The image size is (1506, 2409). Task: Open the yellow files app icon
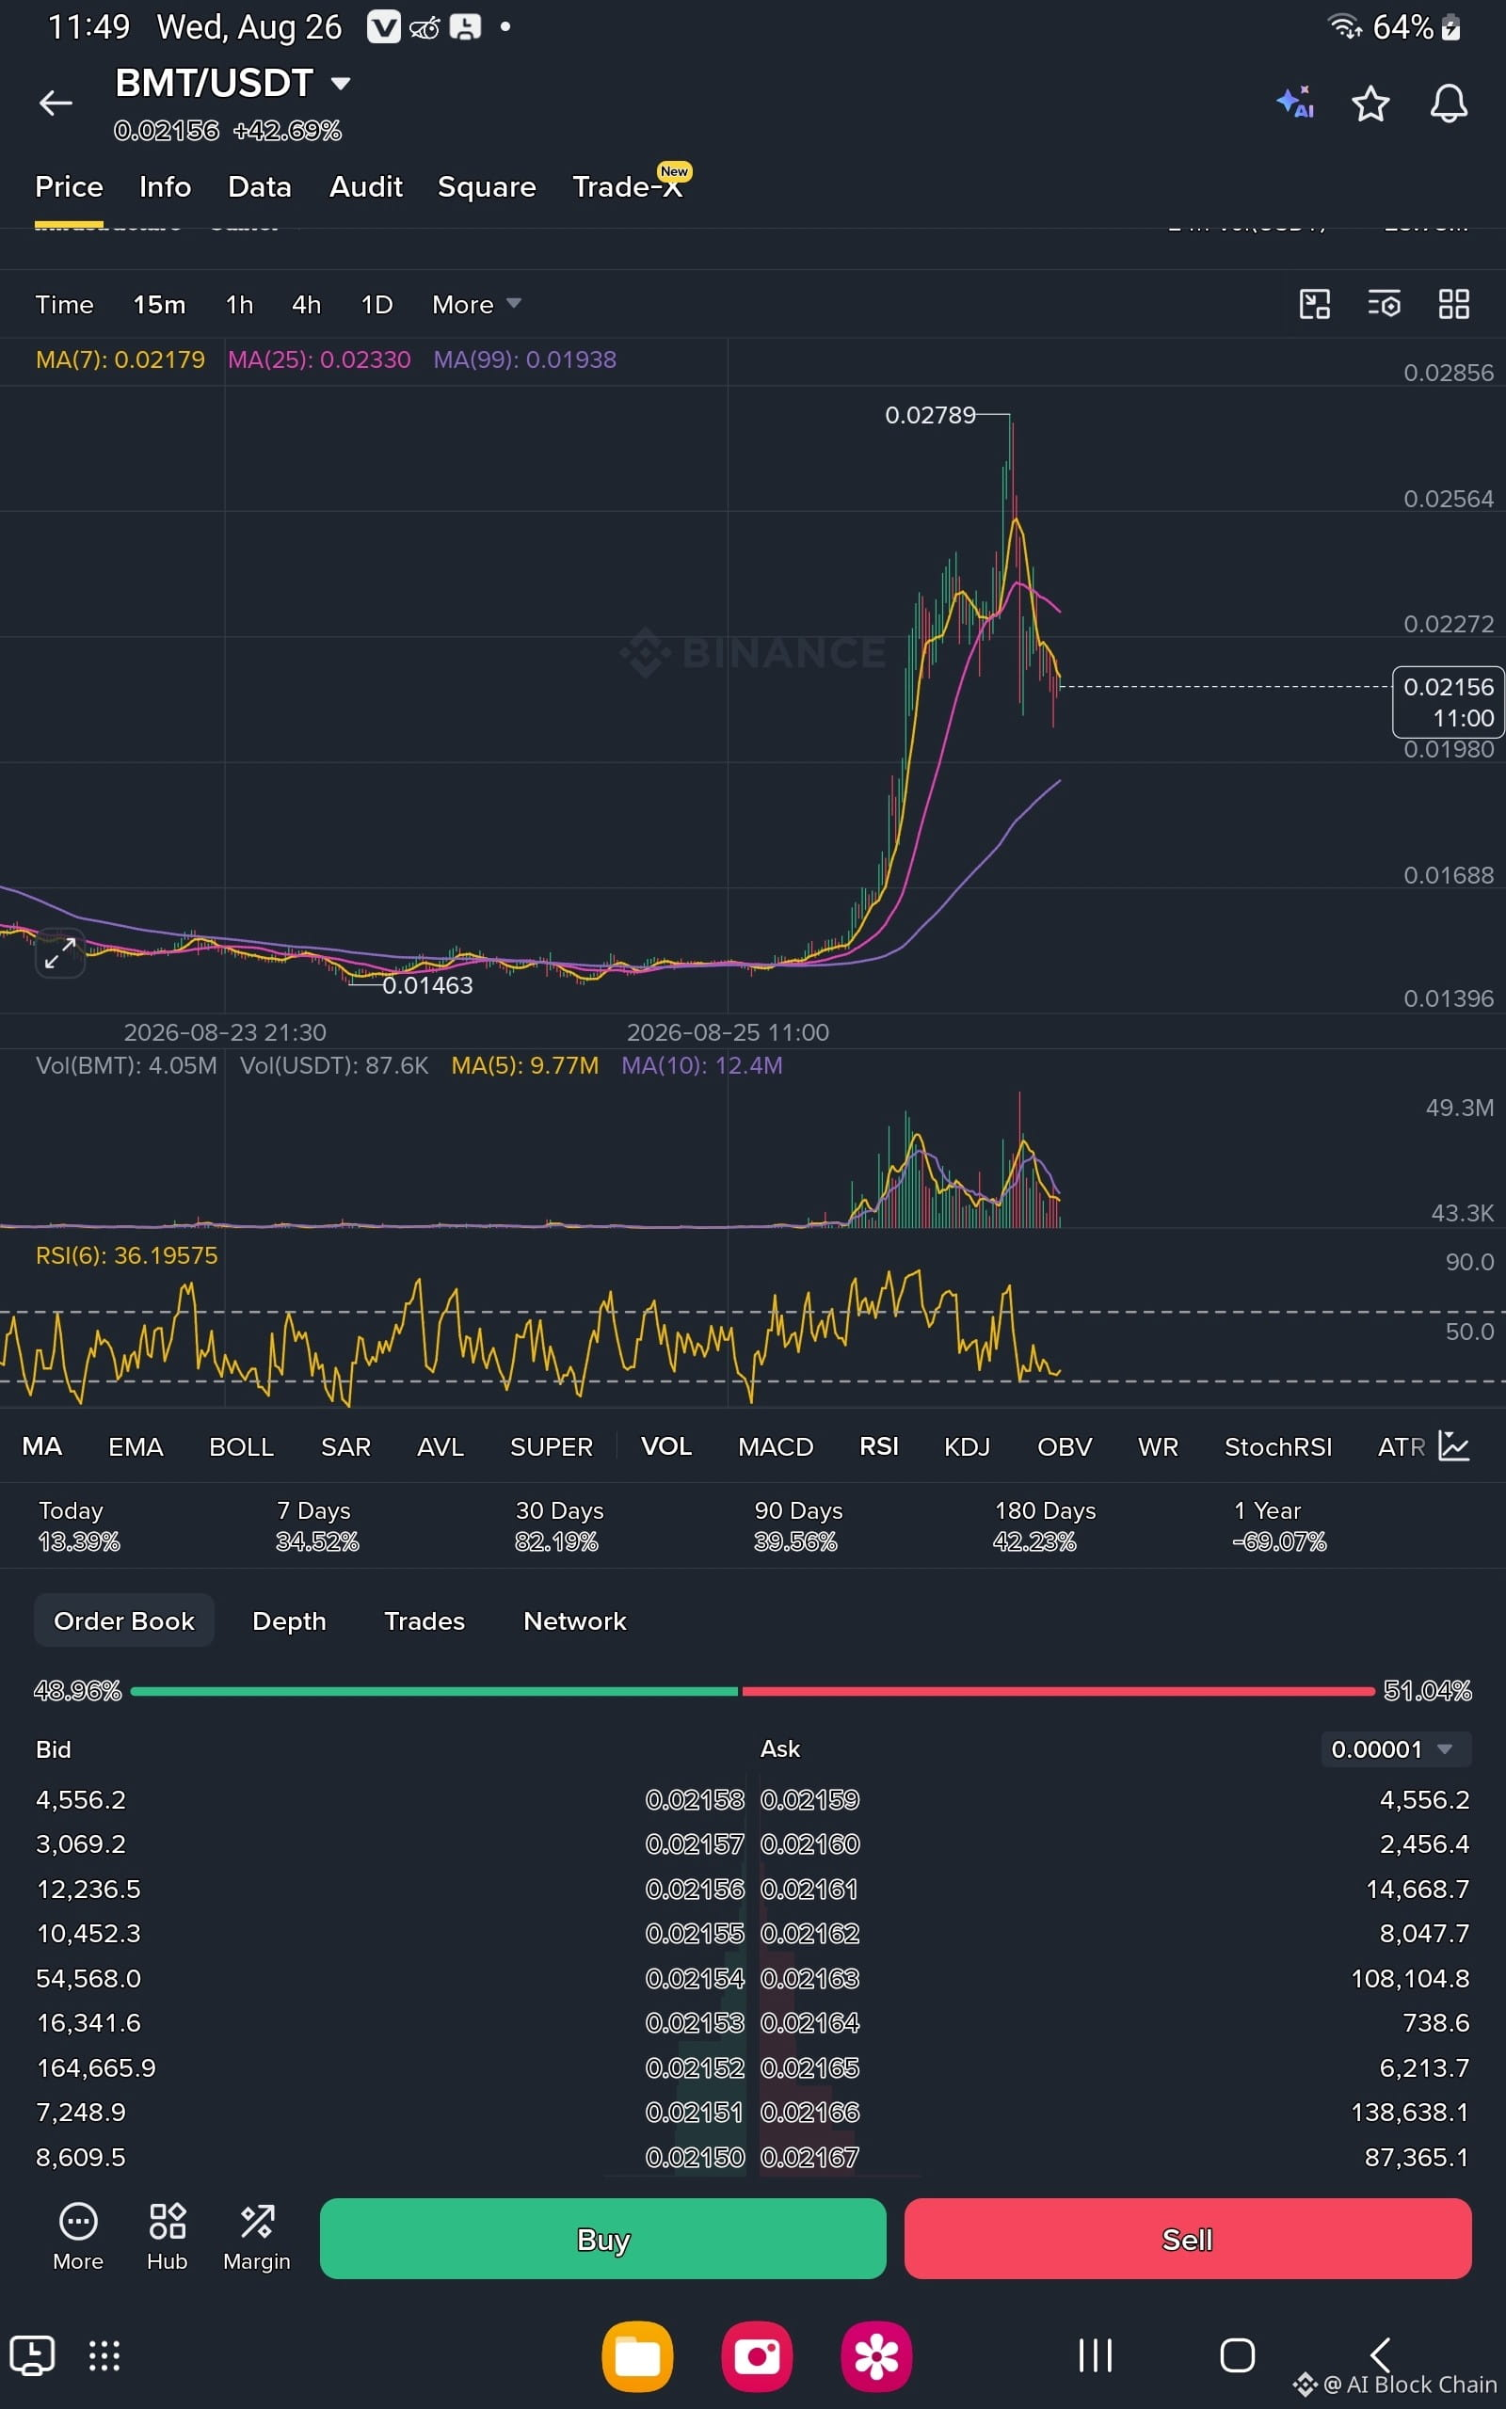637,2356
